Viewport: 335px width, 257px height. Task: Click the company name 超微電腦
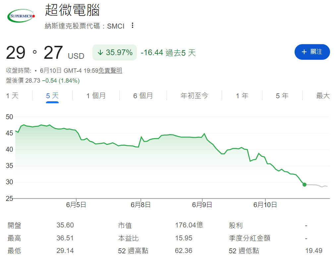[x=73, y=10]
